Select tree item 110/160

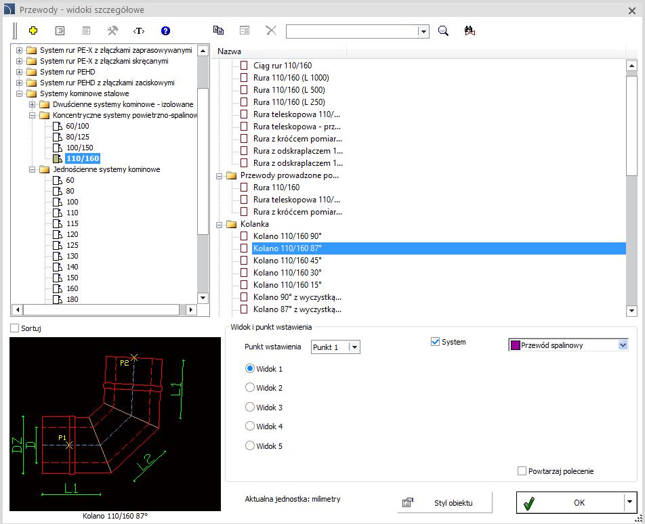point(83,158)
